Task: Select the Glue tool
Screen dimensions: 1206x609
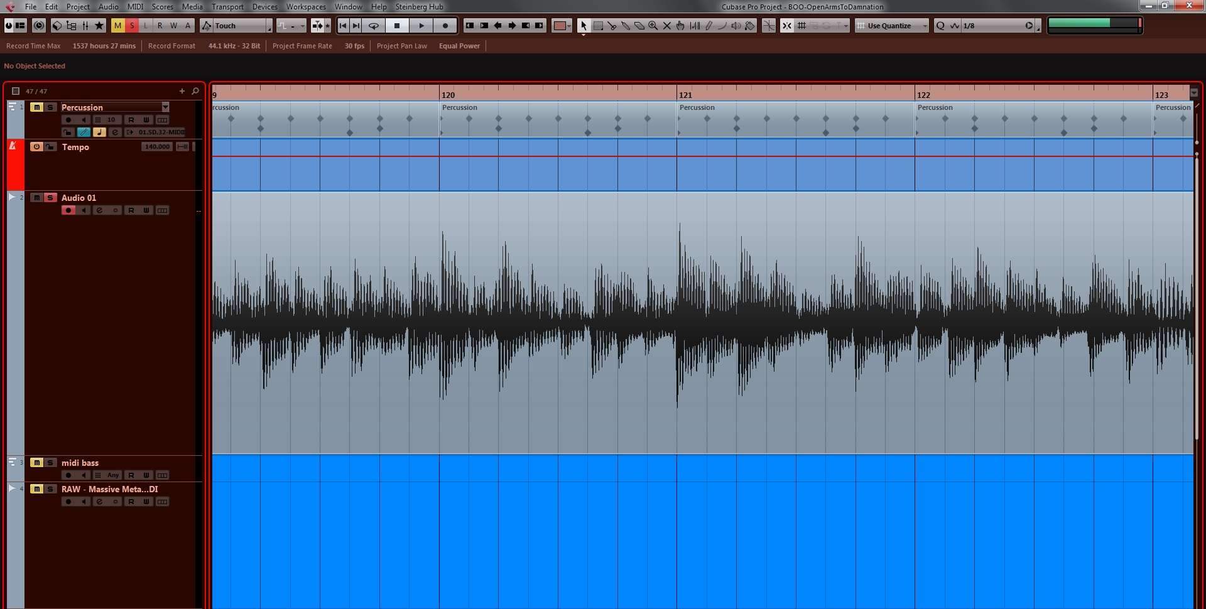Action: [x=626, y=26]
